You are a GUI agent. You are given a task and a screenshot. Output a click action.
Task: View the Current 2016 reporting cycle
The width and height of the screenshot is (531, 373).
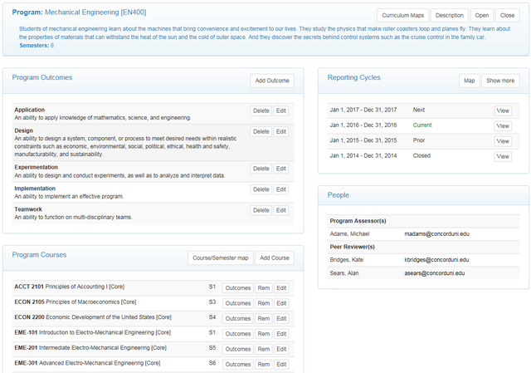pyautogui.click(x=503, y=125)
